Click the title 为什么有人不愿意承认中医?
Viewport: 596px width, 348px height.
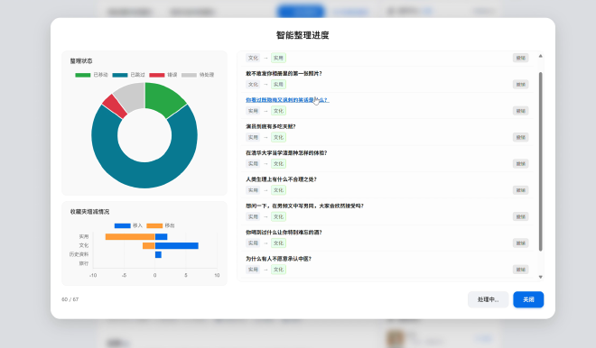tap(279, 259)
